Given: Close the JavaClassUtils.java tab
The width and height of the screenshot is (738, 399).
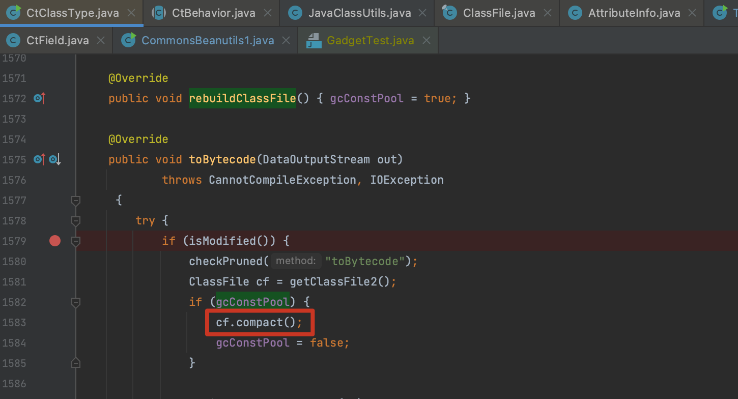Looking at the screenshot, I should point(421,13).
